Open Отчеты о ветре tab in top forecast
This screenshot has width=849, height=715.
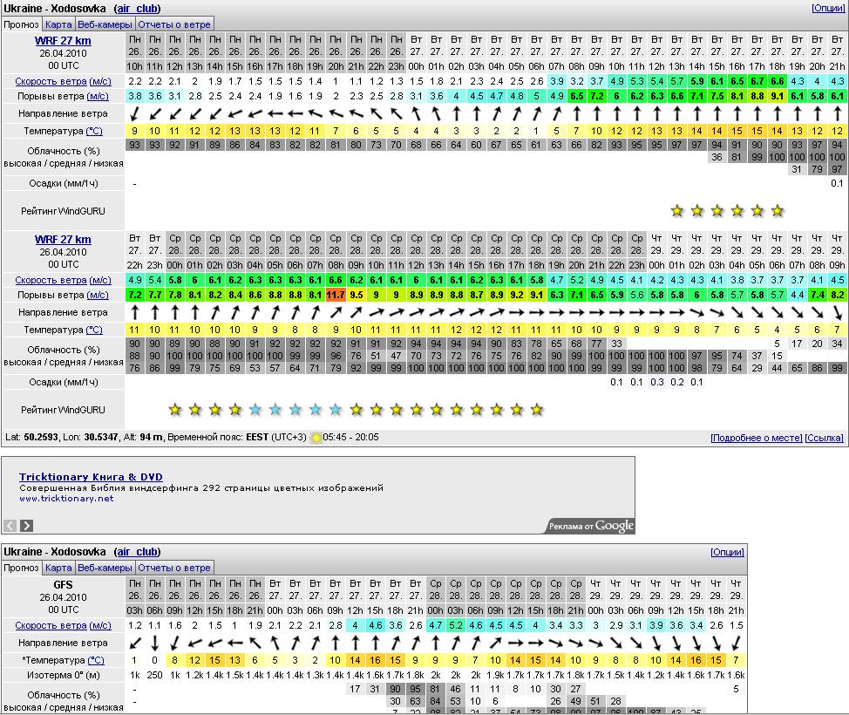coord(174,24)
